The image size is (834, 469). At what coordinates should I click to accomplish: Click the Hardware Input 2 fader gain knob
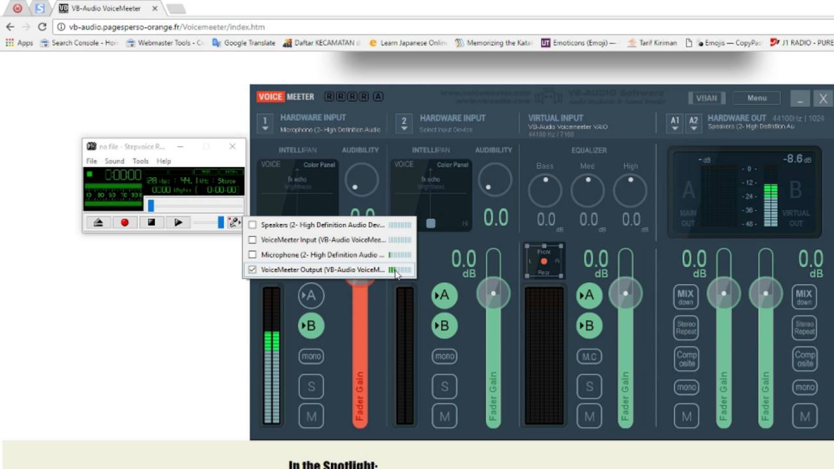(x=493, y=293)
